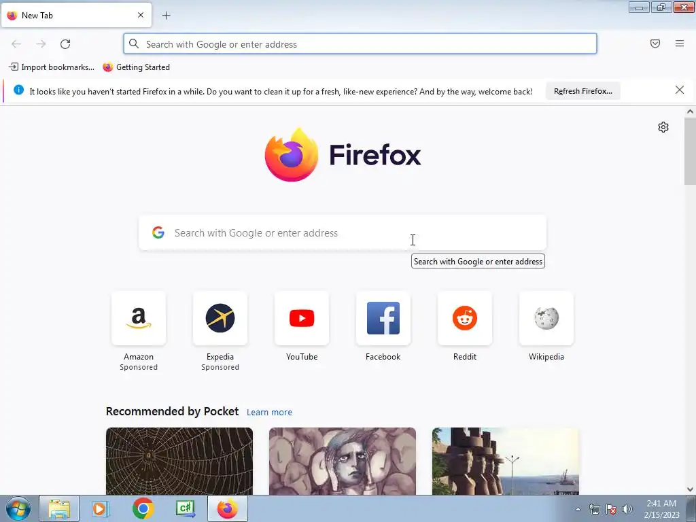
Task: Show hidden system tray icons
Action: pos(578,509)
